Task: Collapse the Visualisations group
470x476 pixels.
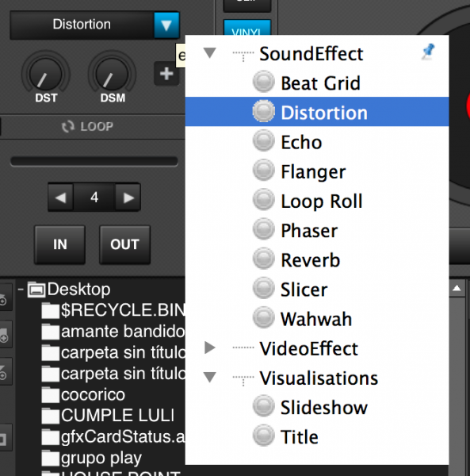Action: click(210, 378)
